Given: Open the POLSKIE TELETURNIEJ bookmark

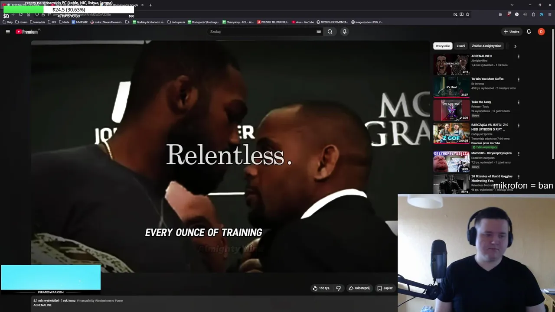Looking at the screenshot, I should point(273,22).
